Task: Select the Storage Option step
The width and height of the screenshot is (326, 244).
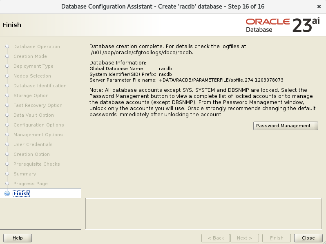Action: 31,95
